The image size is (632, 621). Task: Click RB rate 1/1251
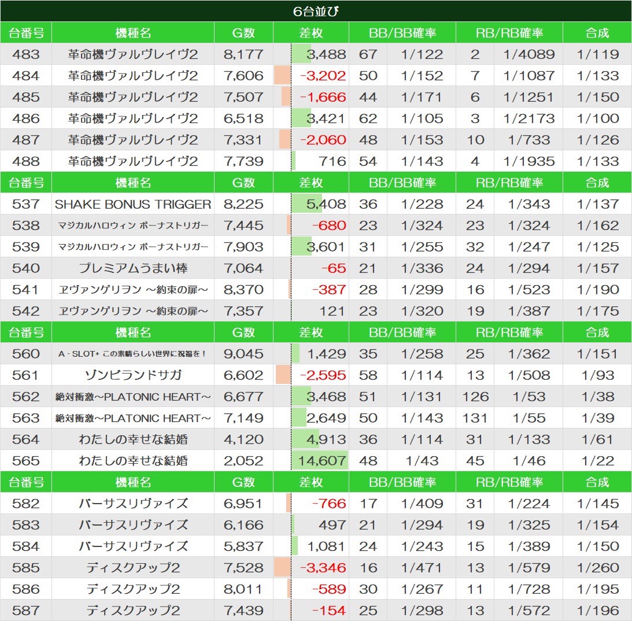click(x=529, y=97)
